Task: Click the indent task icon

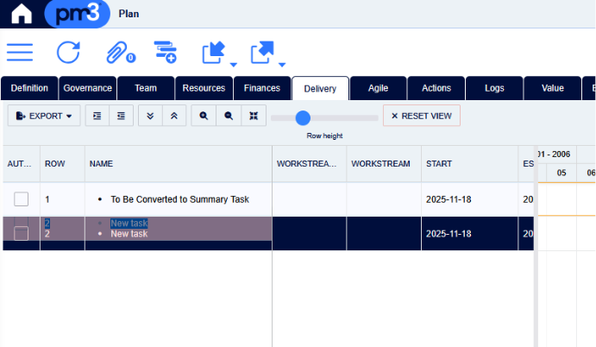Action: coord(97,116)
